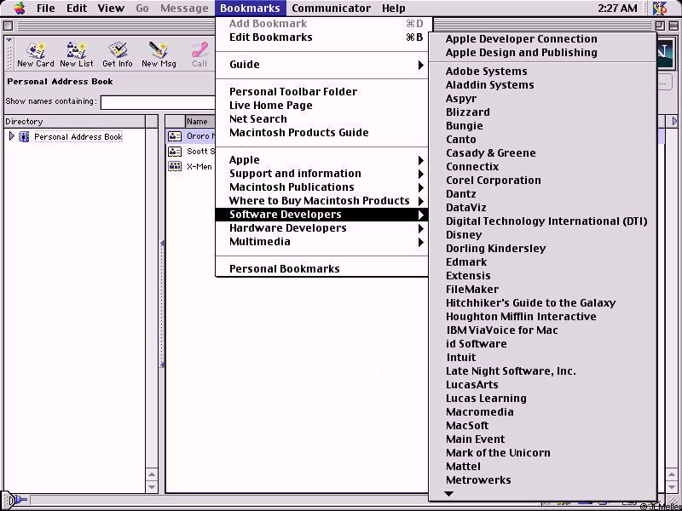Select Software Developers highlighted item
This screenshot has width=682, height=511.
[x=322, y=215]
